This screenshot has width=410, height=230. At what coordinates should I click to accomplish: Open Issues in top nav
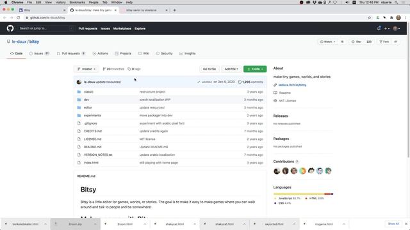[105, 29]
